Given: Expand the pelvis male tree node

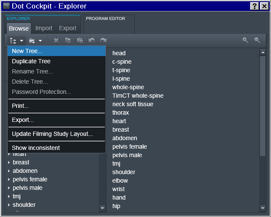Looking at the screenshot, I should (x=9, y=188).
